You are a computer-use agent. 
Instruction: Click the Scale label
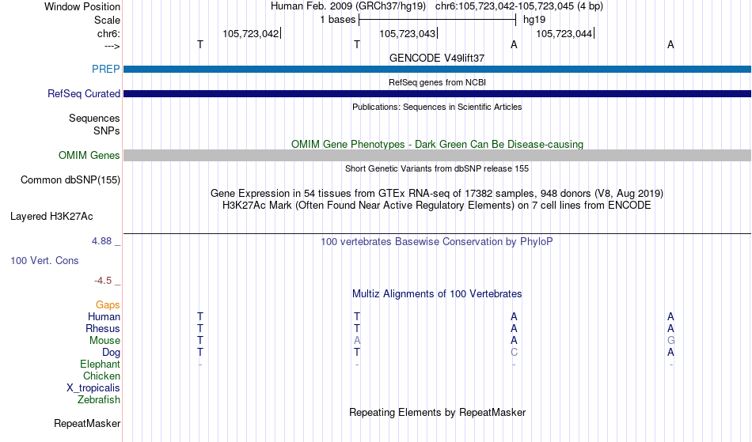tap(107, 20)
